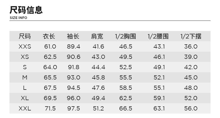This screenshot has width=220, height=118.
Task: Click the 62.5 chest value for XL
Action: [126, 98]
